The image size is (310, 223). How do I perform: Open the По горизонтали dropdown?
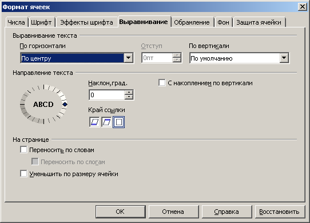pyautogui.click(x=129, y=58)
